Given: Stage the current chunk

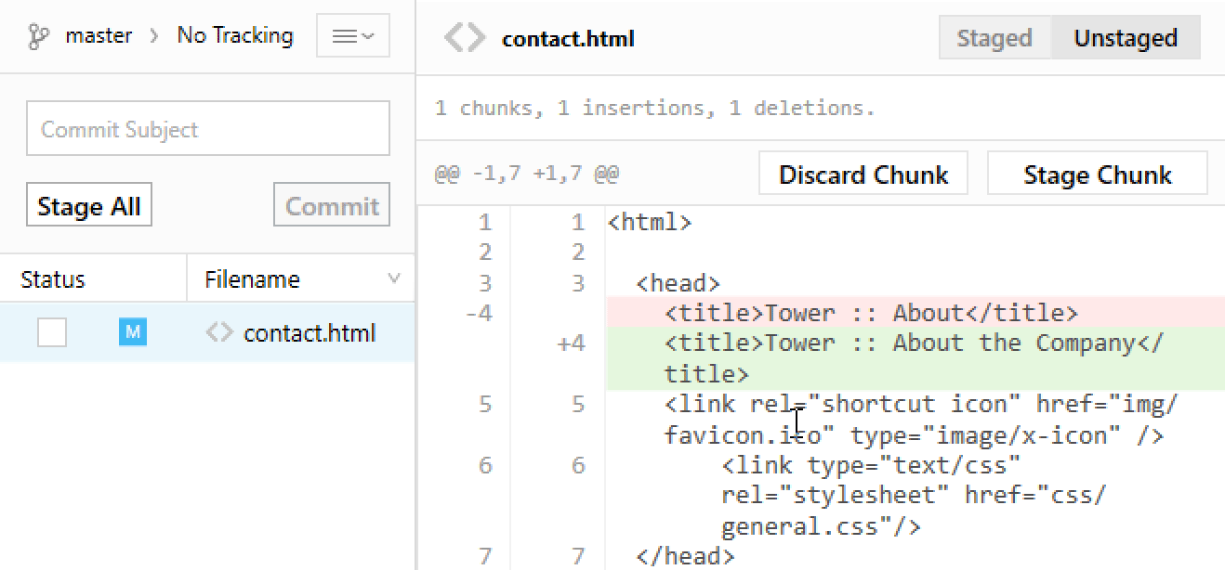Looking at the screenshot, I should pyautogui.click(x=1097, y=174).
